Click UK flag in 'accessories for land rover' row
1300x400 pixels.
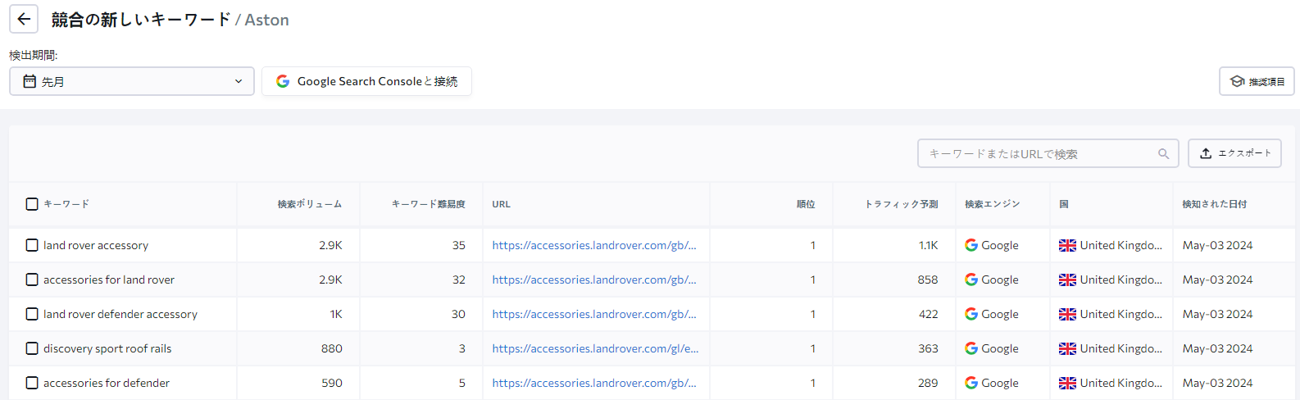pyautogui.click(x=1067, y=280)
